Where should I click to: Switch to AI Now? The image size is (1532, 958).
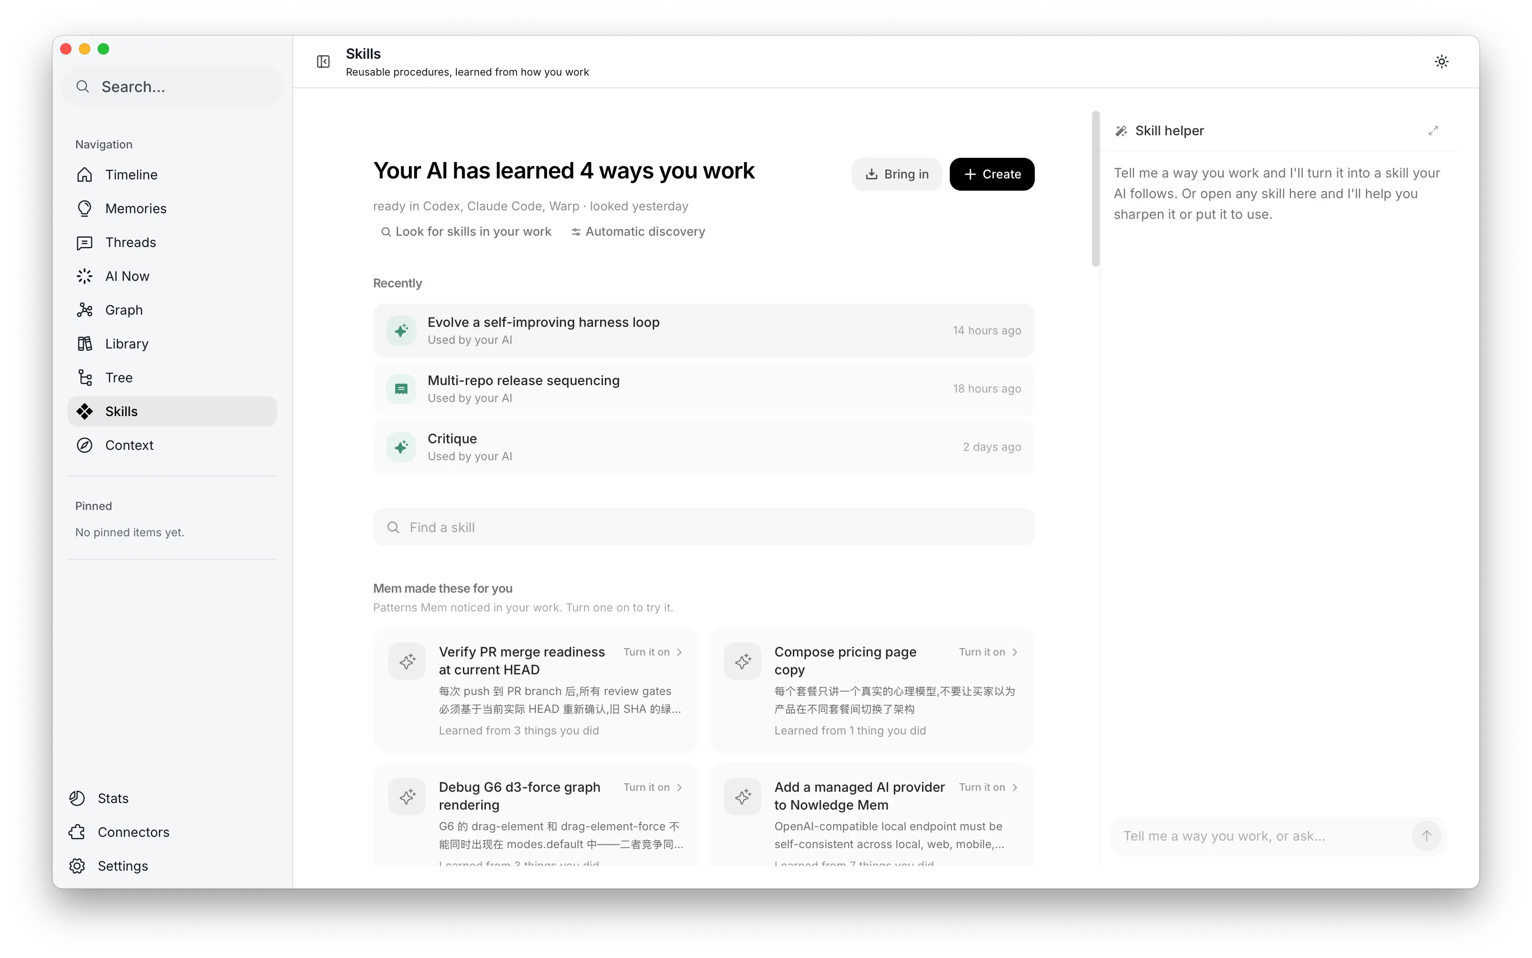(x=172, y=276)
